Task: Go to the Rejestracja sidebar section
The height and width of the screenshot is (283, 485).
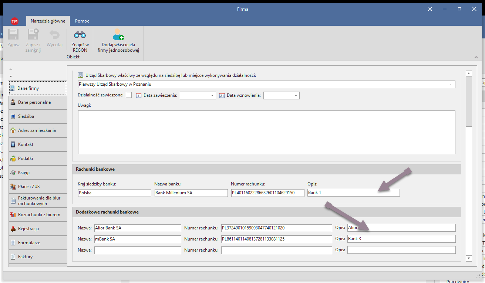Action: (x=38, y=229)
